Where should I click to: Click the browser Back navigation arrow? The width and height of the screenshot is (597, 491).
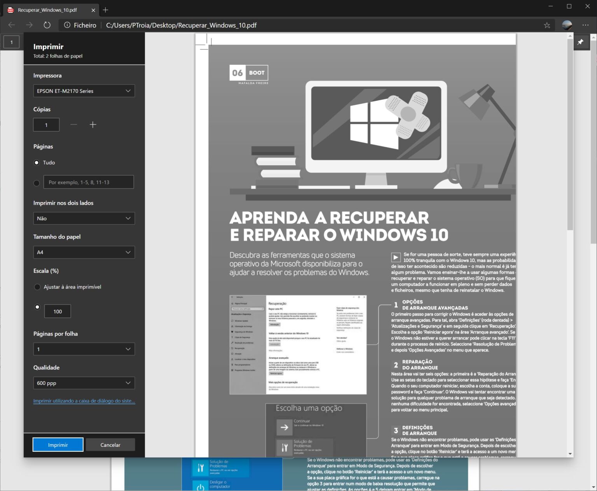click(12, 25)
